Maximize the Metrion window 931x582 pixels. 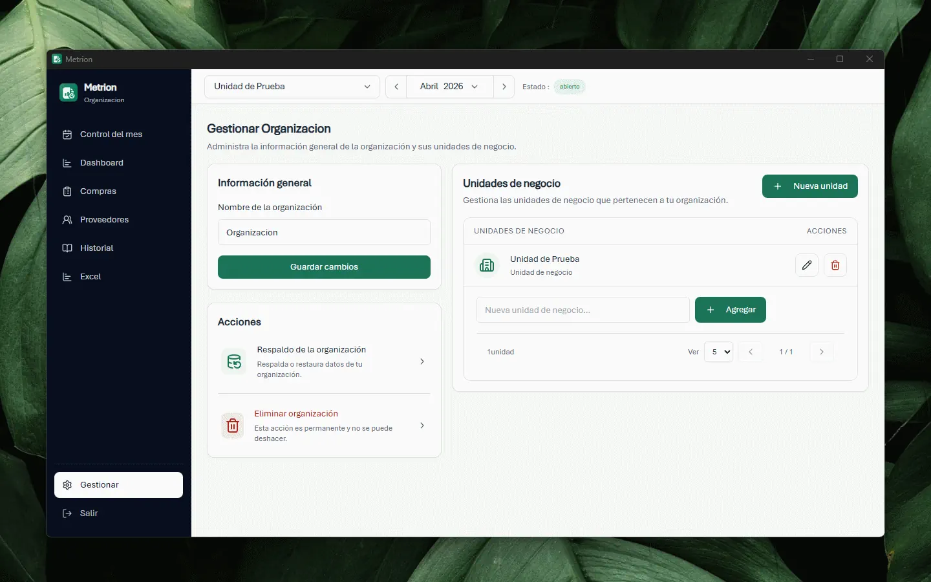coord(840,59)
